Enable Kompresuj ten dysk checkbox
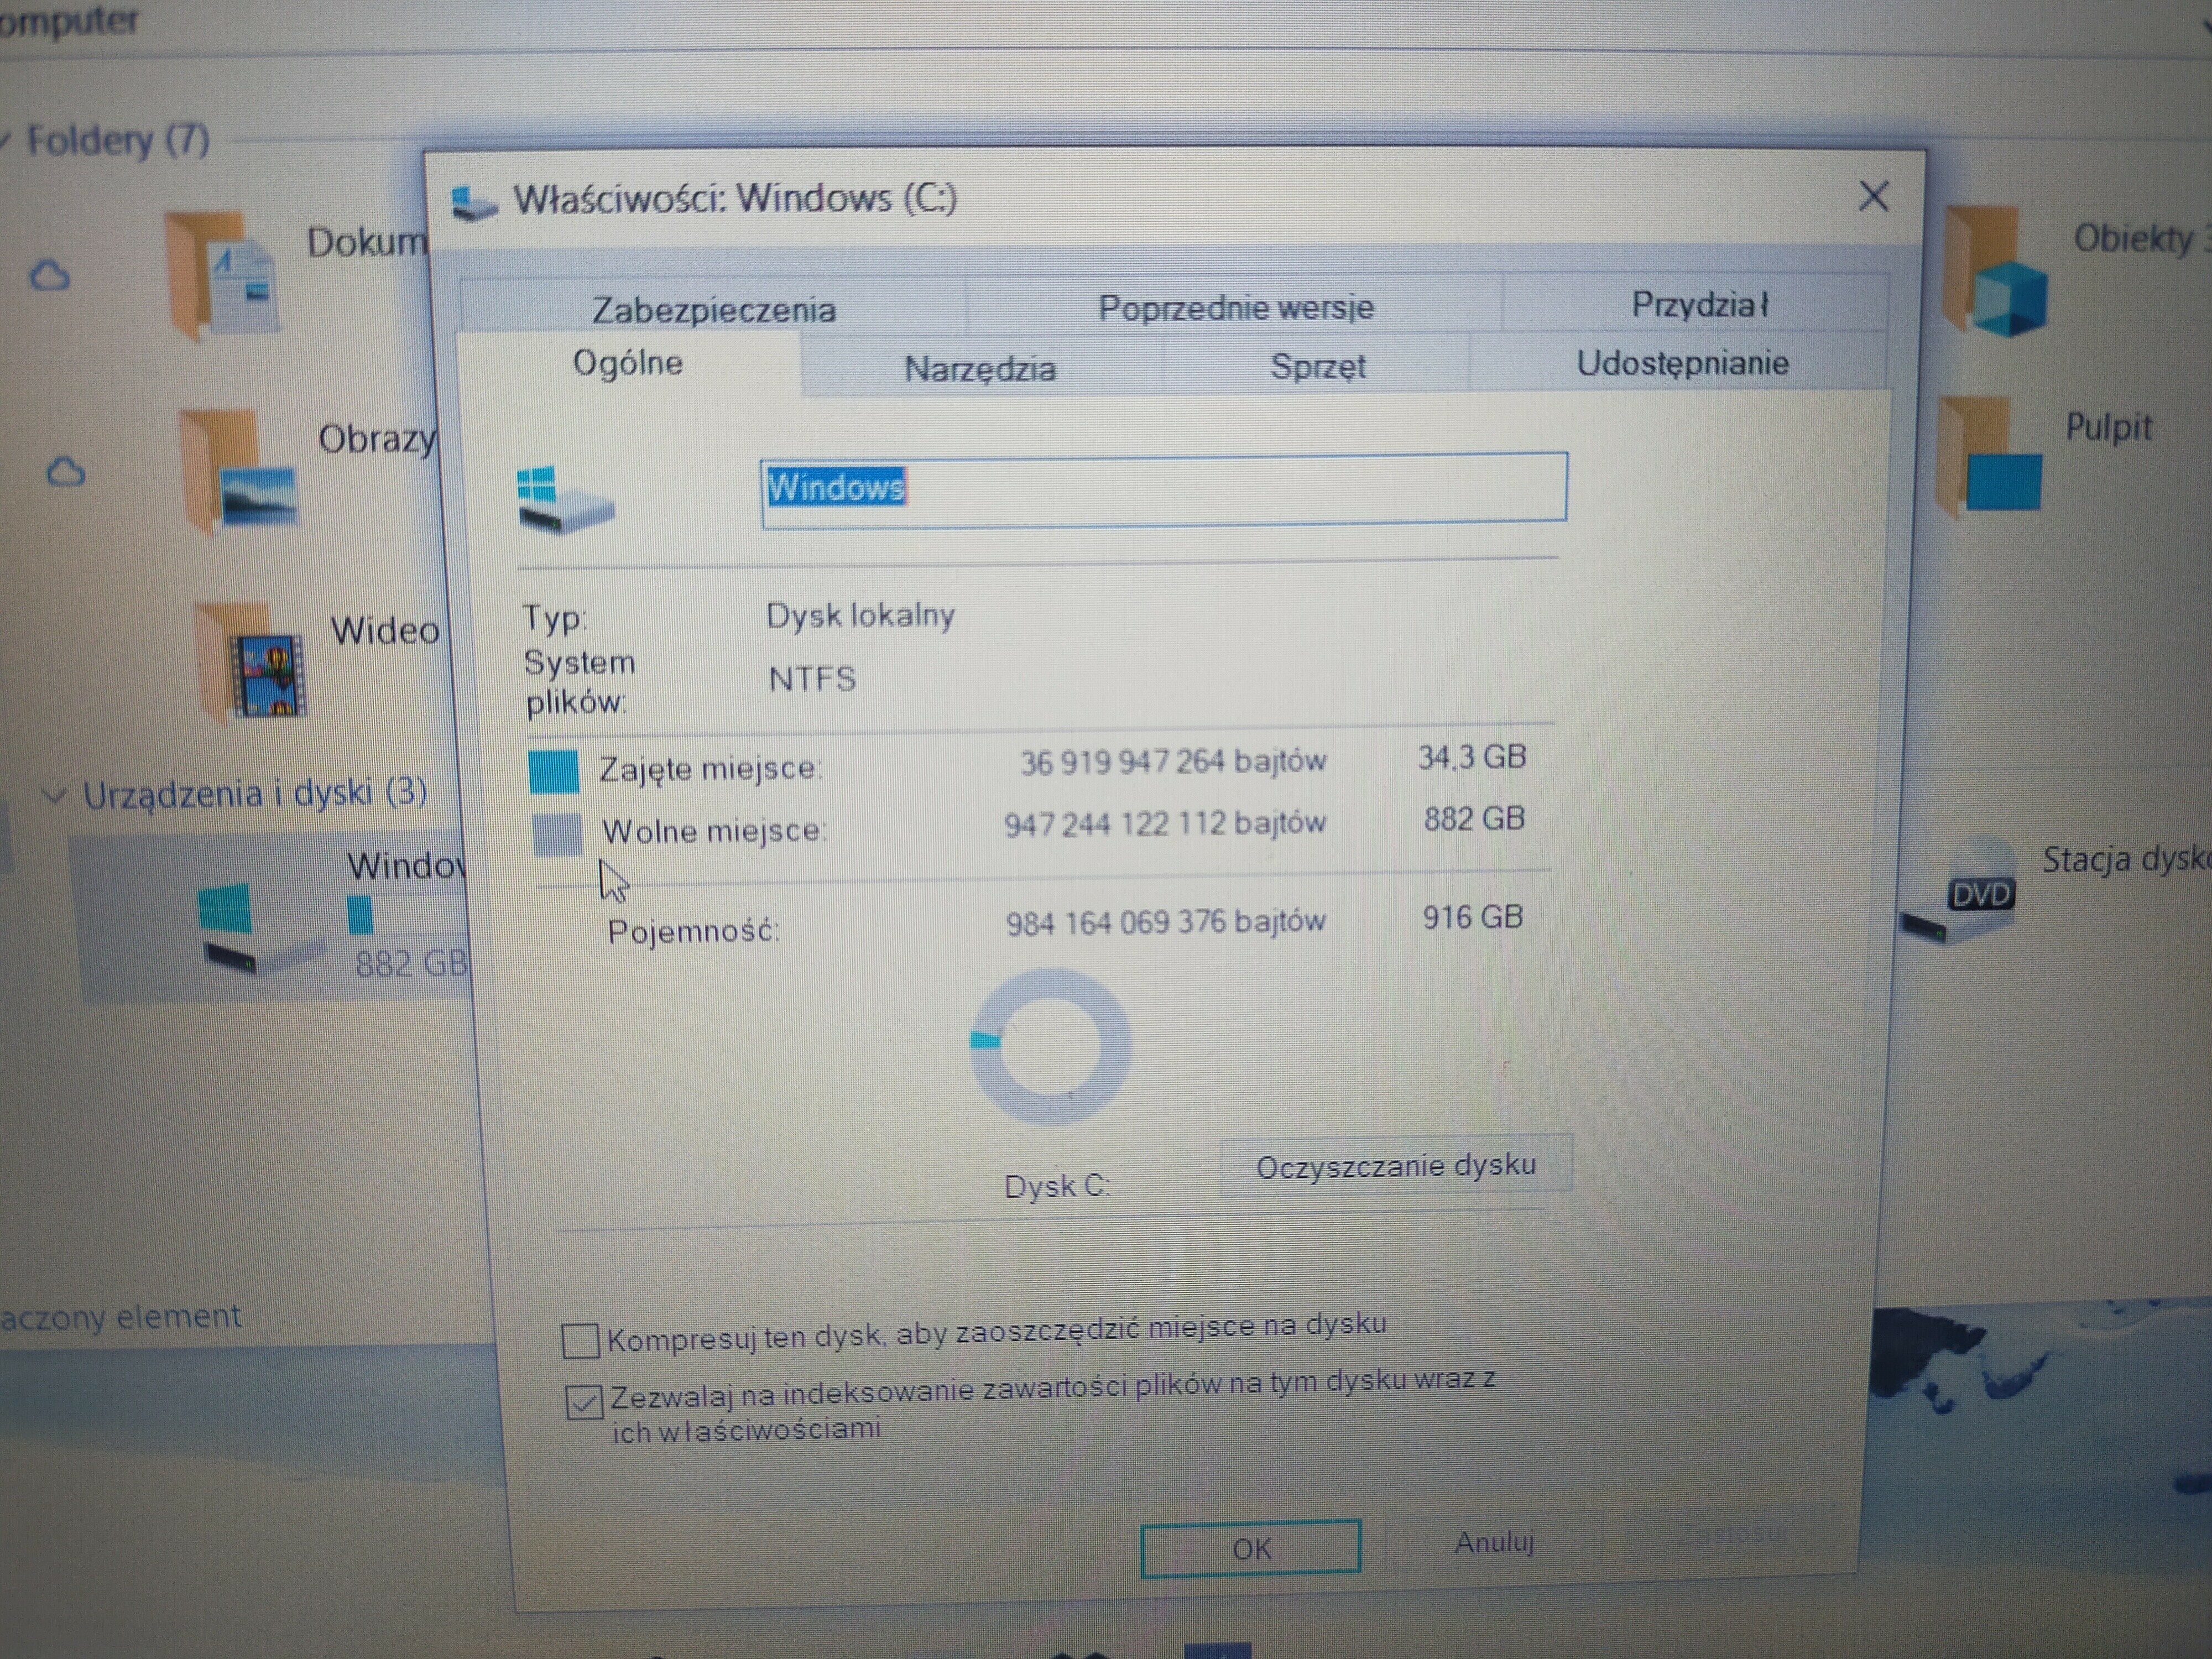This screenshot has height=1659, width=2212. pyautogui.click(x=581, y=1340)
